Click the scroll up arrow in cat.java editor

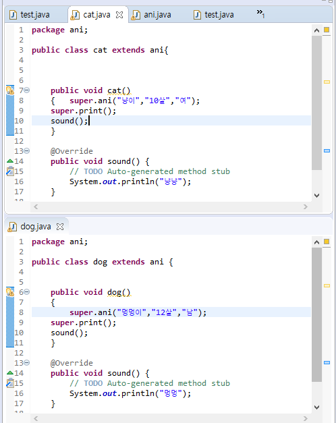(317, 30)
